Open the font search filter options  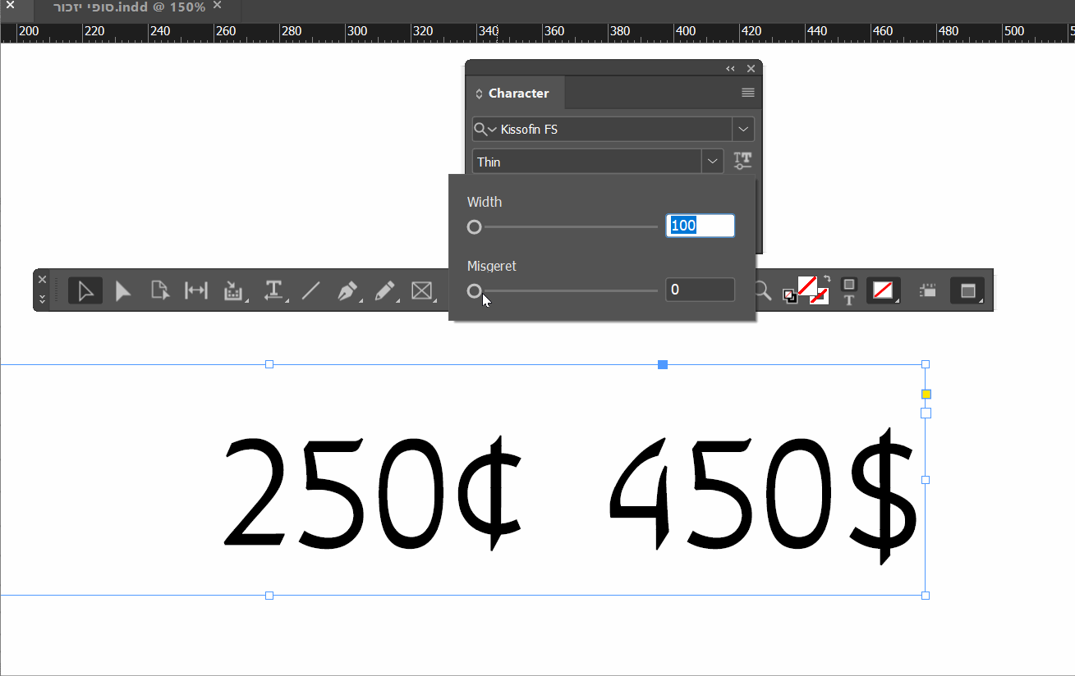point(485,129)
